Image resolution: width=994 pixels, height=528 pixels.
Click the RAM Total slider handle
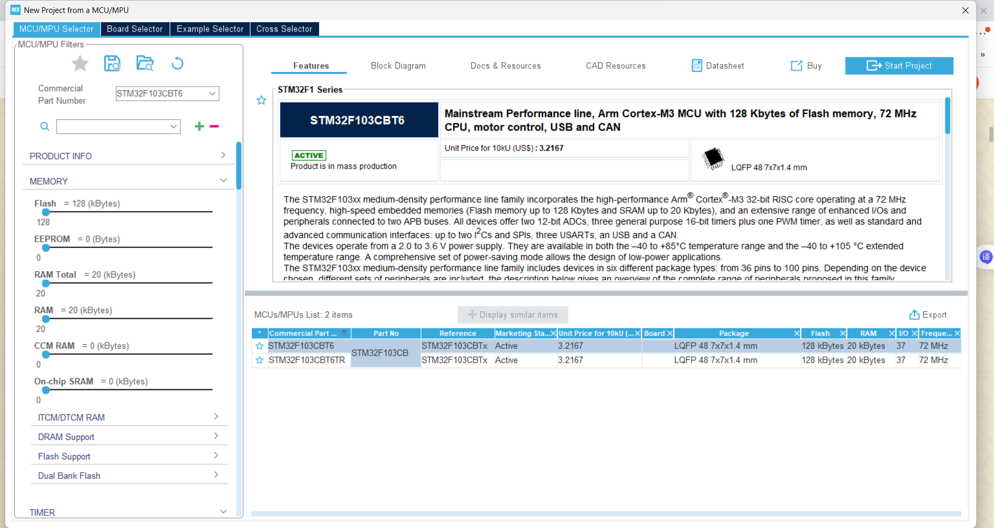(x=46, y=283)
